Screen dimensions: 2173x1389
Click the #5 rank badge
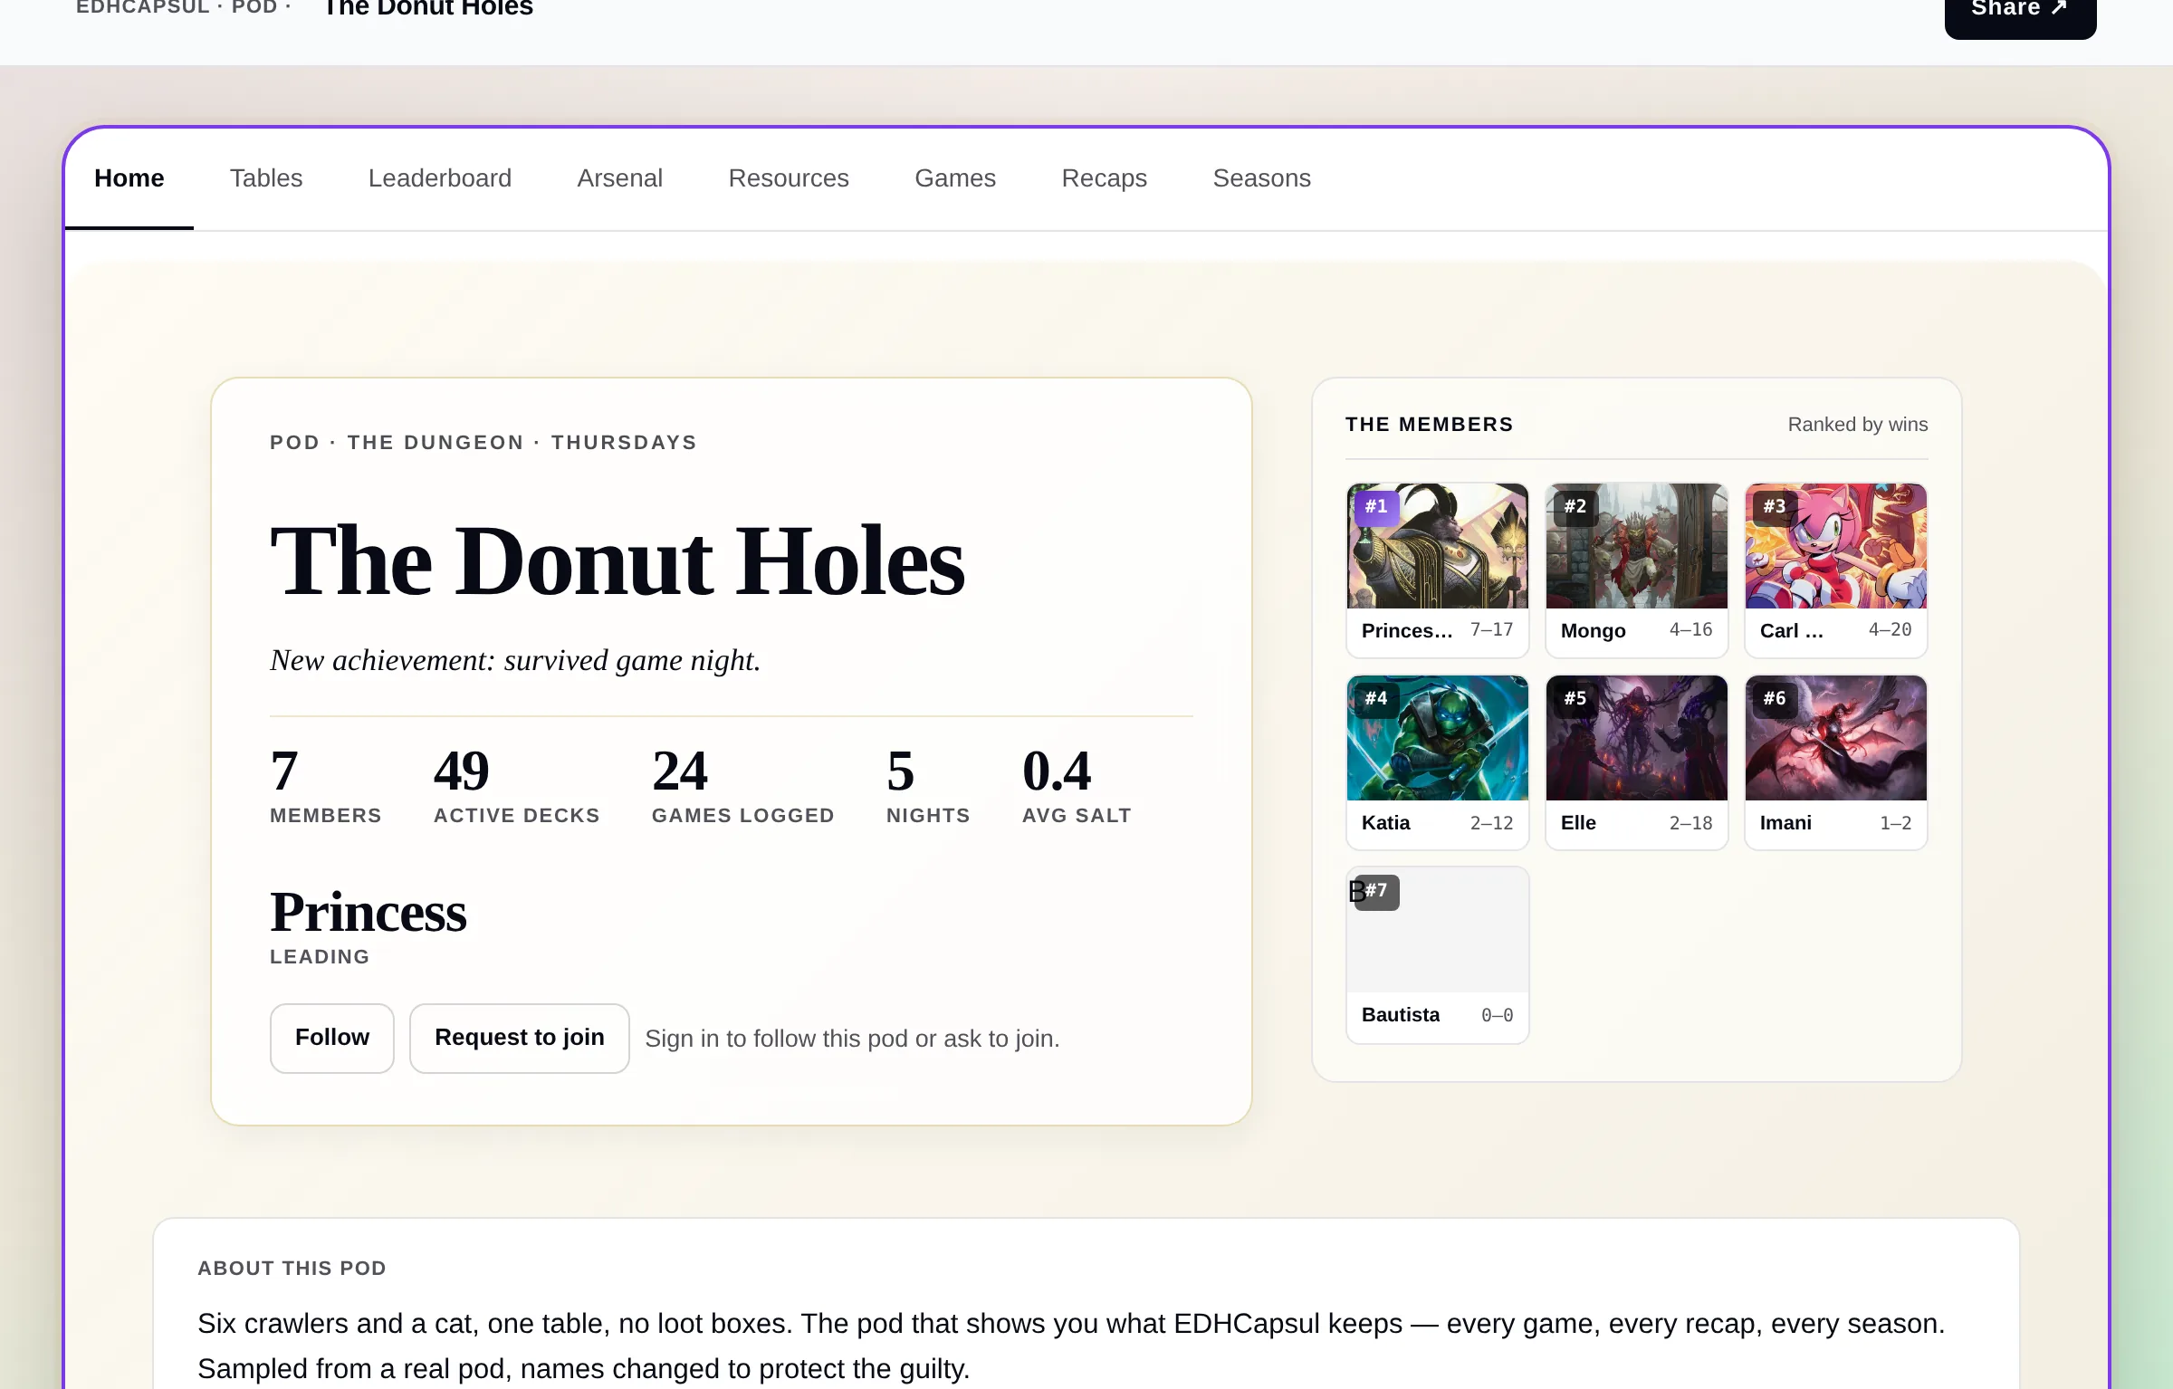tap(1576, 699)
